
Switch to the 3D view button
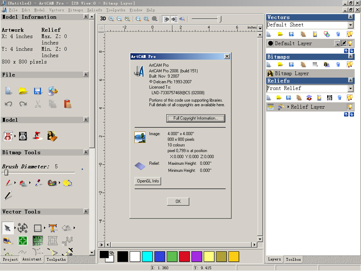click(103, 19)
